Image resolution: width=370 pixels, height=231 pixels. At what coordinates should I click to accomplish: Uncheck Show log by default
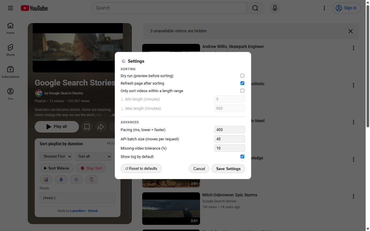pyautogui.click(x=242, y=157)
